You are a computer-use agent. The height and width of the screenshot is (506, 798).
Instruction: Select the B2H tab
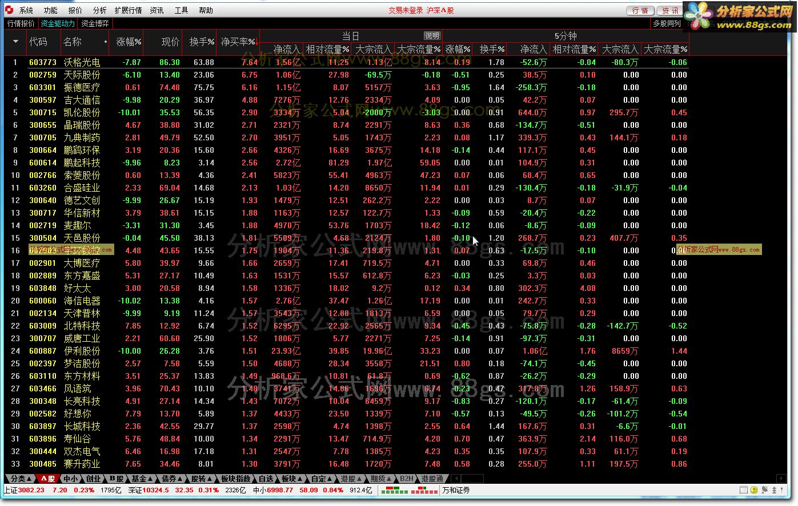pos(406,479)
